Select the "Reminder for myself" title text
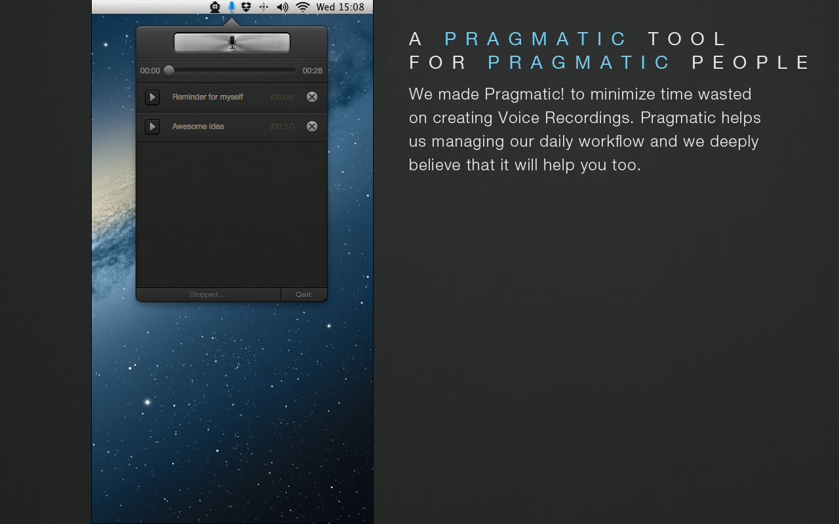This screenshot has height=524, width=839. click(x=208, y=97)
